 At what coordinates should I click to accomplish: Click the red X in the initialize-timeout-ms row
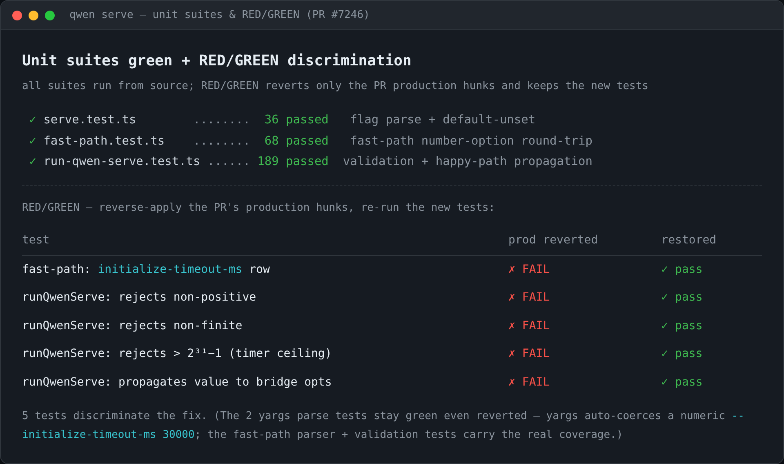pos(512,269)
